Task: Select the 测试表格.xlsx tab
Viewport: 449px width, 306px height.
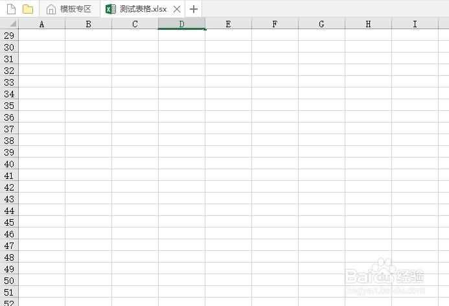Action: (143, 9)
